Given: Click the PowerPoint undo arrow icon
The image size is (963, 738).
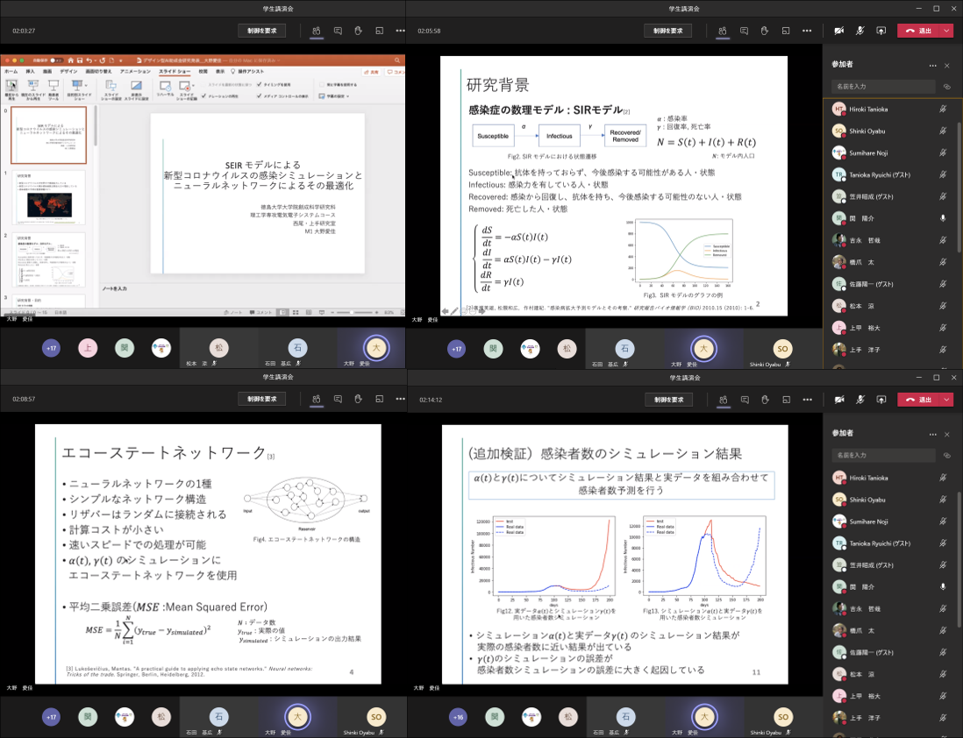Looking at the screenshot, I should tap(89, 60).
